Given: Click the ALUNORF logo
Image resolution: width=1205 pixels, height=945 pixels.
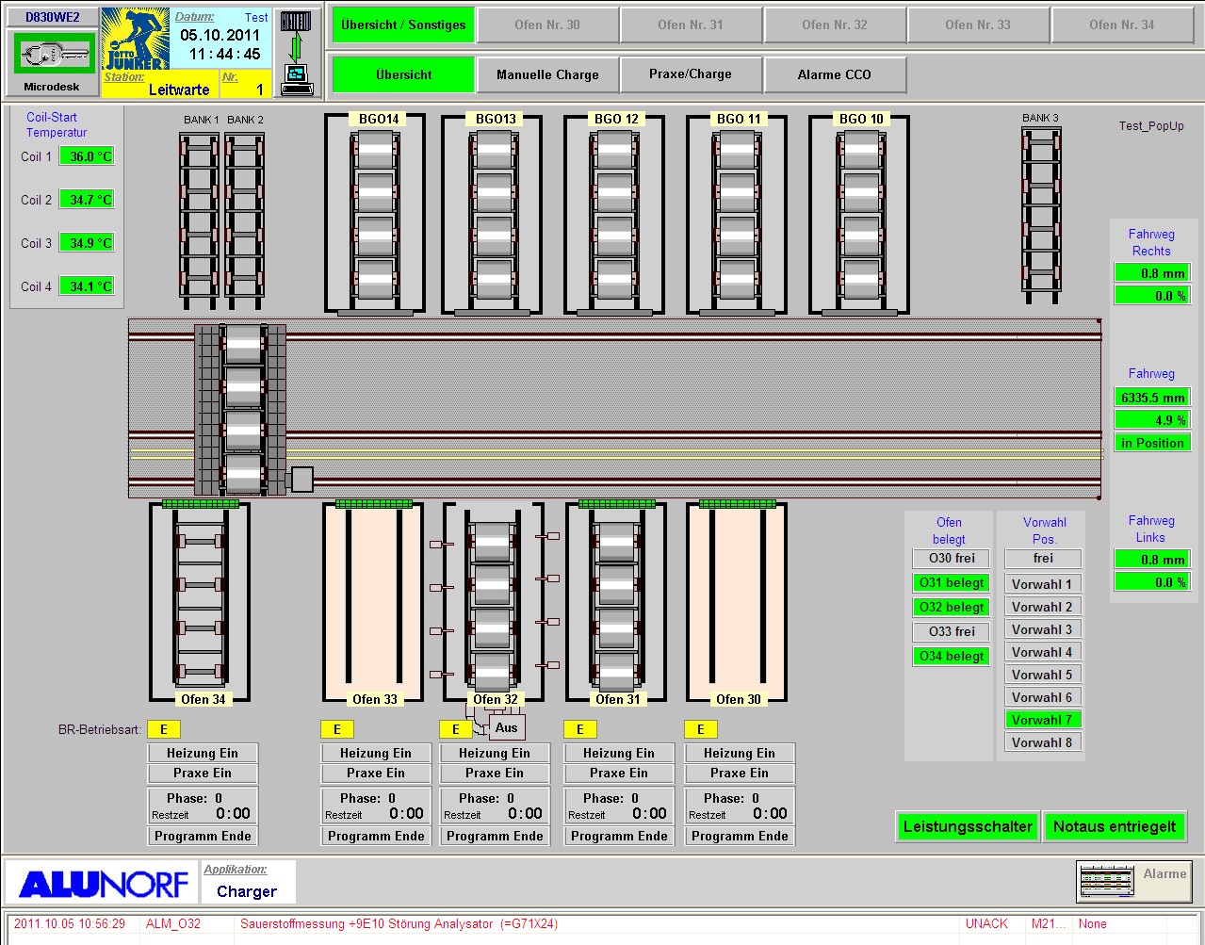Looking at the screenshot, I should click(x=103, y=884).
